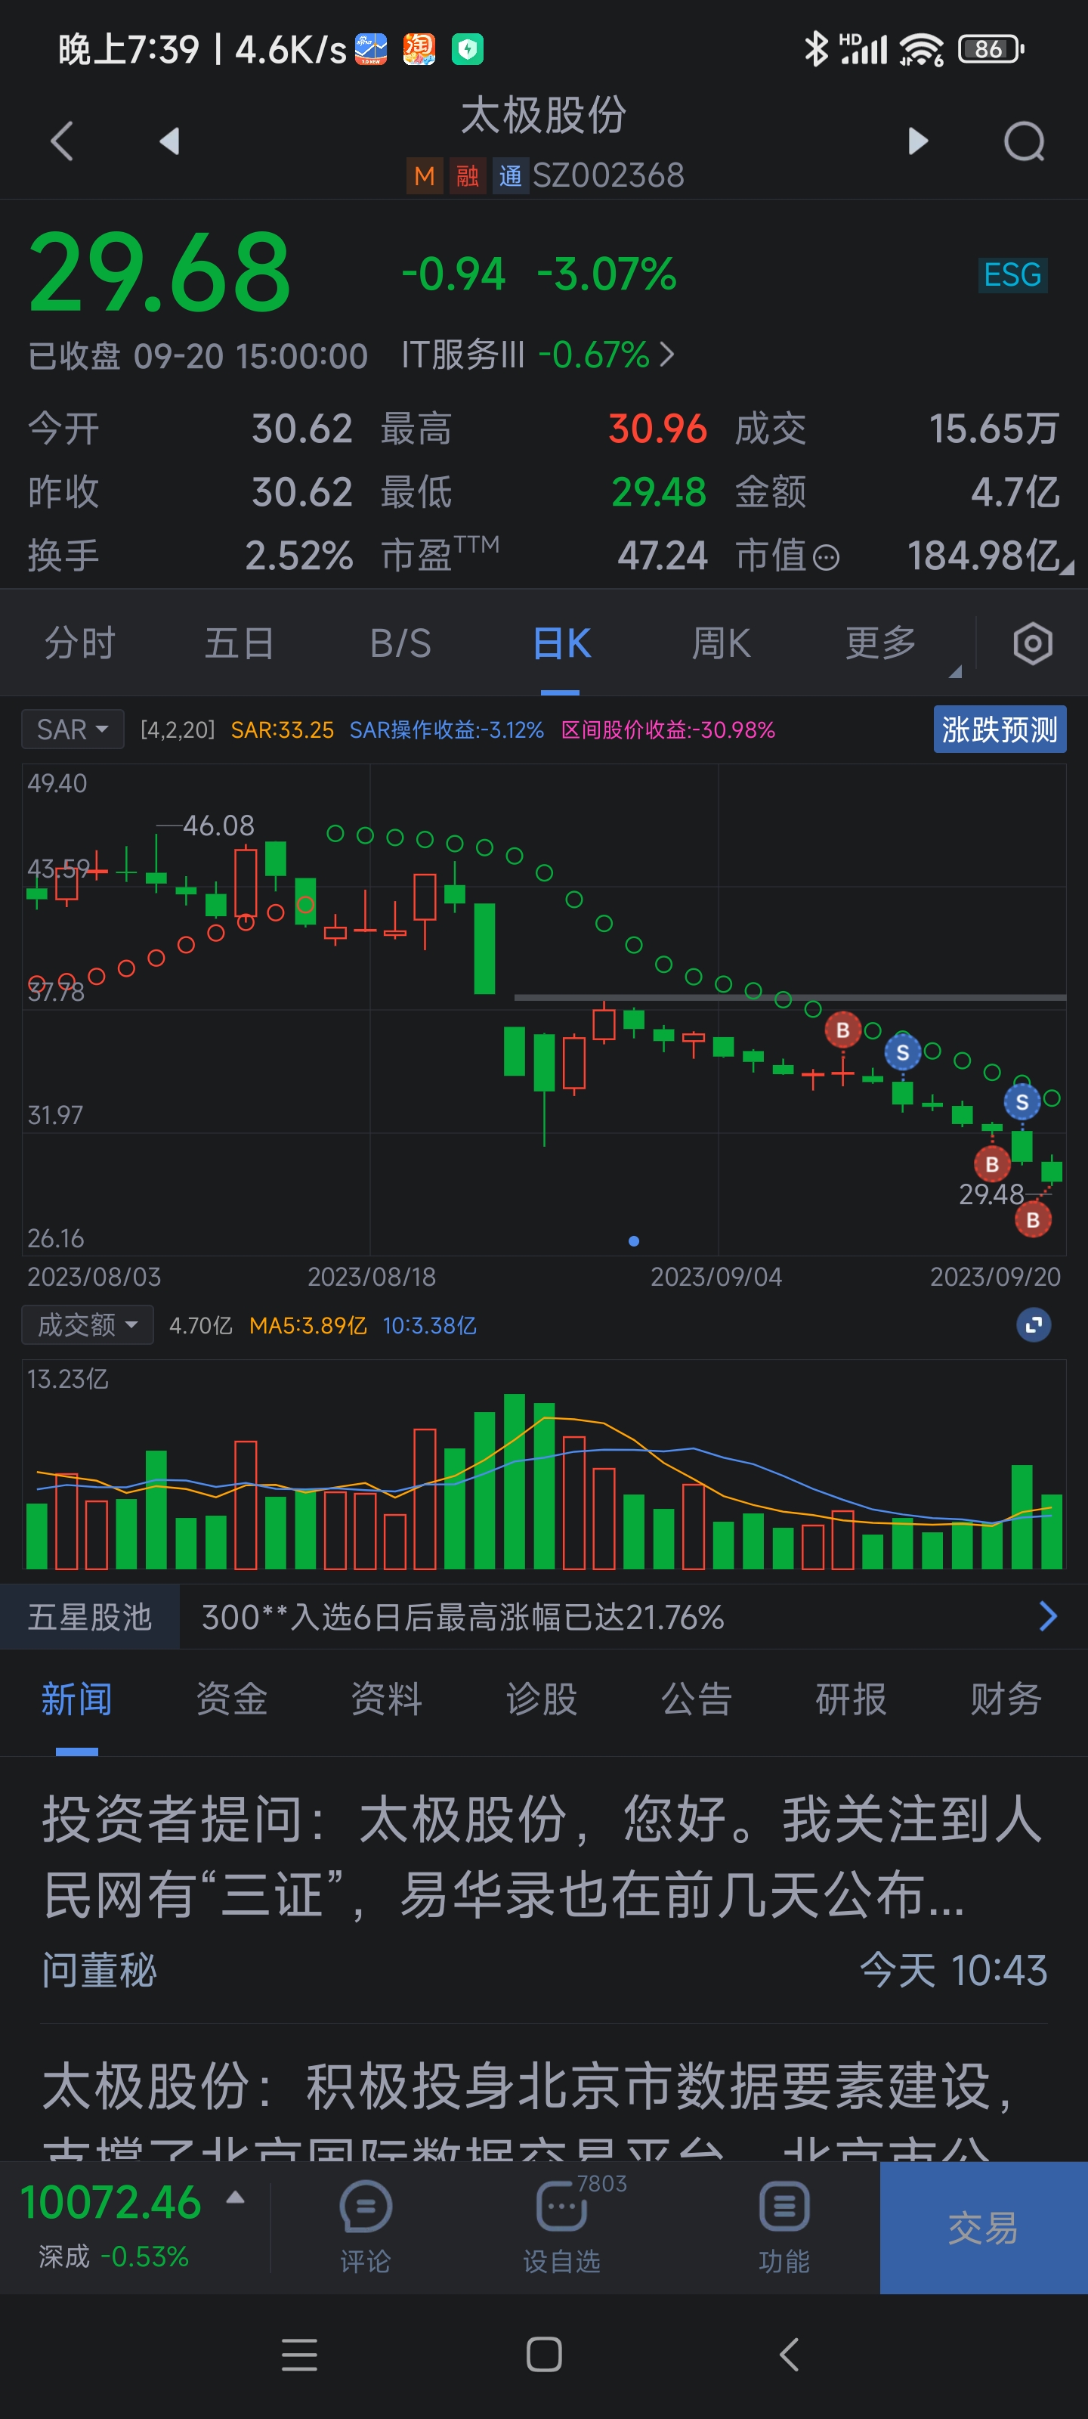Open the 资料 profile tab
The image size is (1088, 2419).
[387, 1699]
